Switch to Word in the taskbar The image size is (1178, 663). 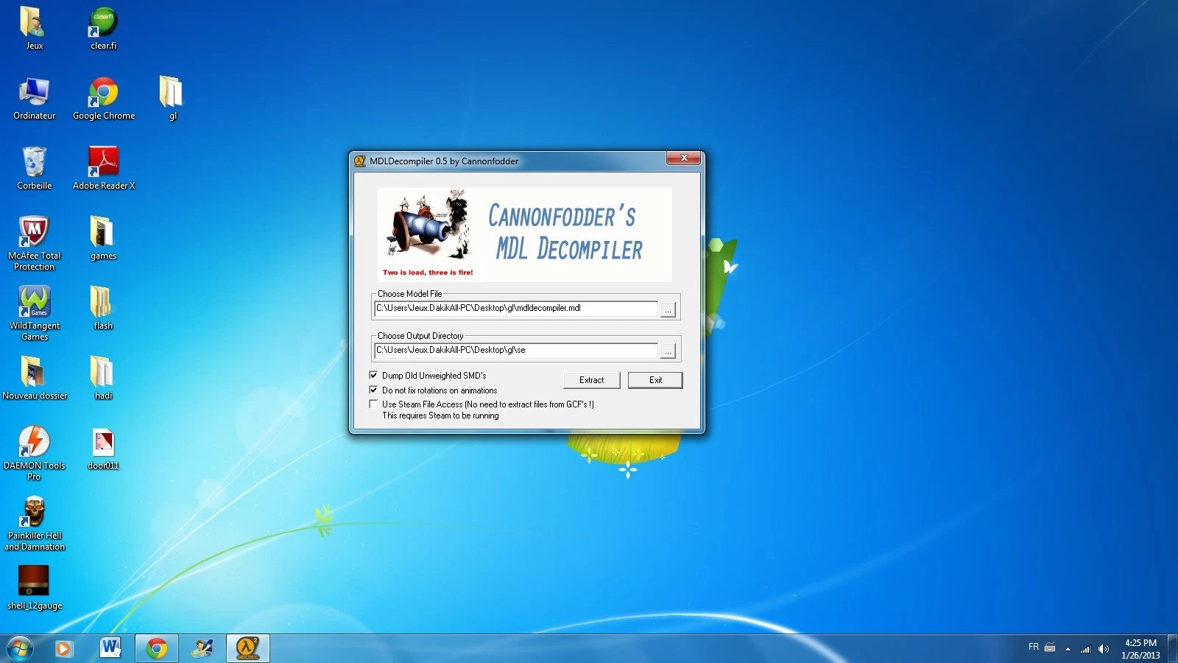pyautogui.click(x=110, y=648)
